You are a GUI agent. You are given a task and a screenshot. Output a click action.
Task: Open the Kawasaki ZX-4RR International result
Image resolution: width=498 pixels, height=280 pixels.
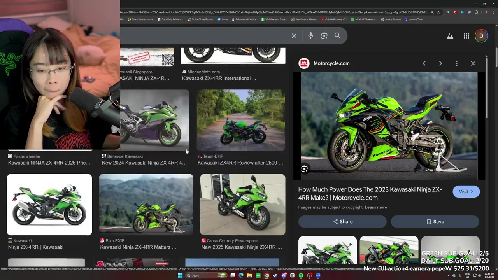point(219,78)
